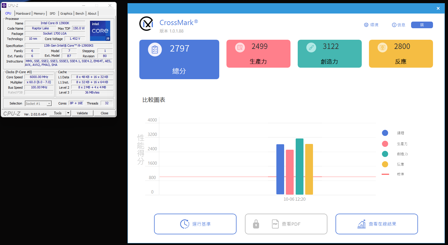Click the Multiplier x 60.0 value field
Screen dimensions: 448x245
tap(39, 82)
